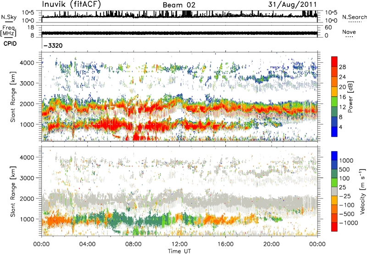Image resolution: width=367 pixels, height=254 pixels.
Task: Pick the dark green 100–500 velocity swatch
Action: (x=334, y=174)
